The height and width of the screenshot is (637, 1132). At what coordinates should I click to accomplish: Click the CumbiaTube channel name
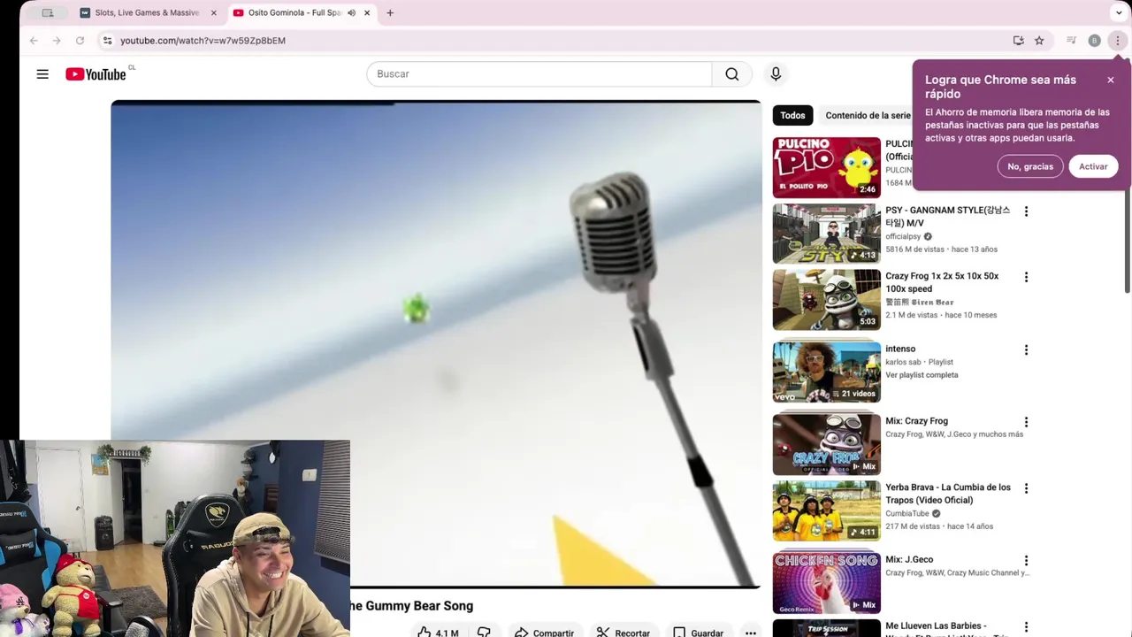click(x=906, y=514)
